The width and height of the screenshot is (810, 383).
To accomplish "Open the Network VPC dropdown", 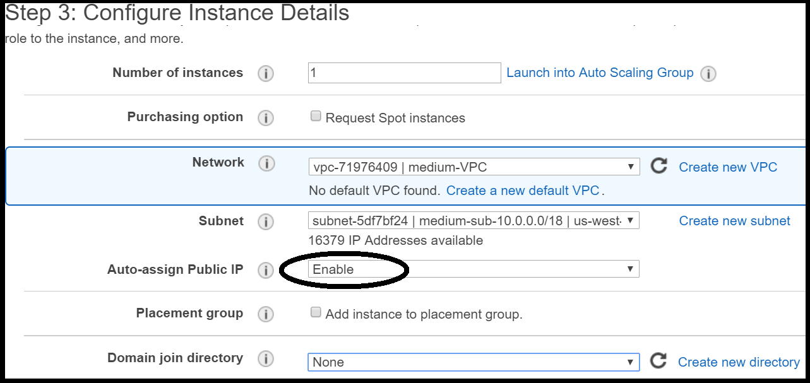I will [x=473, y=167].
